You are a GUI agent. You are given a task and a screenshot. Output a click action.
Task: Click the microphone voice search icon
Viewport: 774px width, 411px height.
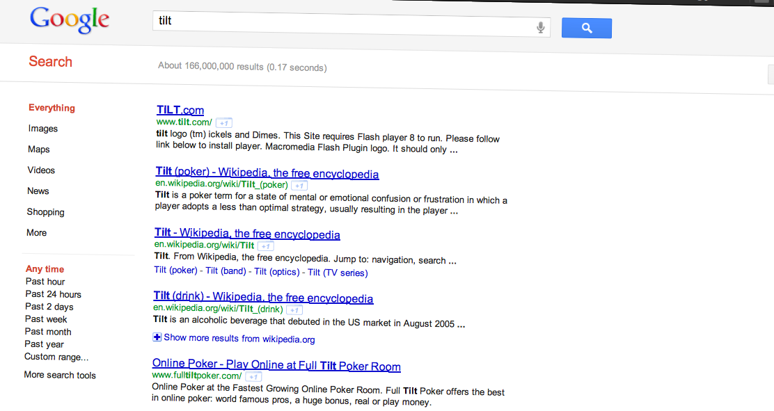[x=540, y=27]
